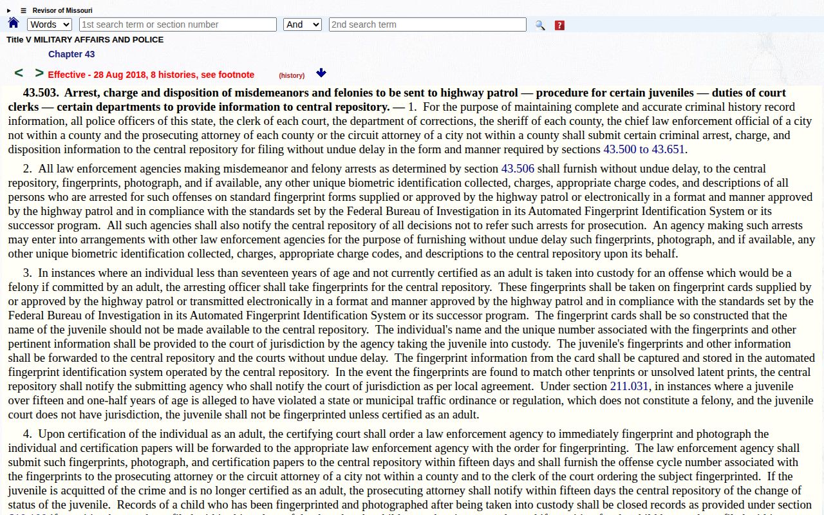Go to the previous section with the left chevron
The height and width of the screenshot is (515, 824).
click(19, 73)
